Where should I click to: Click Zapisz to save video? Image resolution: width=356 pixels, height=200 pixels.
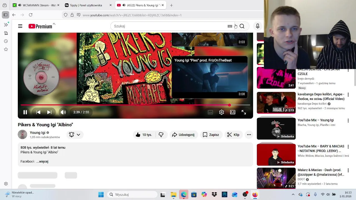pos(211,135)
